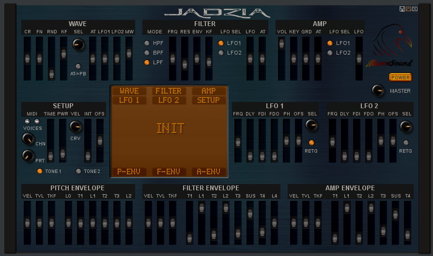Select LFO1 in FILTER LFO SEL
Viewport: 433px width, 256px height.
[x=221, y=43]
